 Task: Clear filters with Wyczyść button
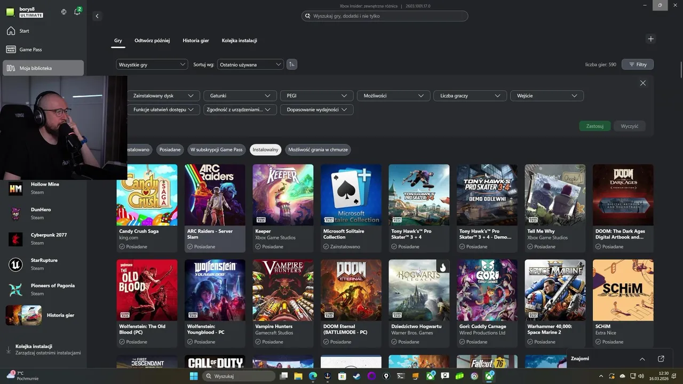click(630, 126)
